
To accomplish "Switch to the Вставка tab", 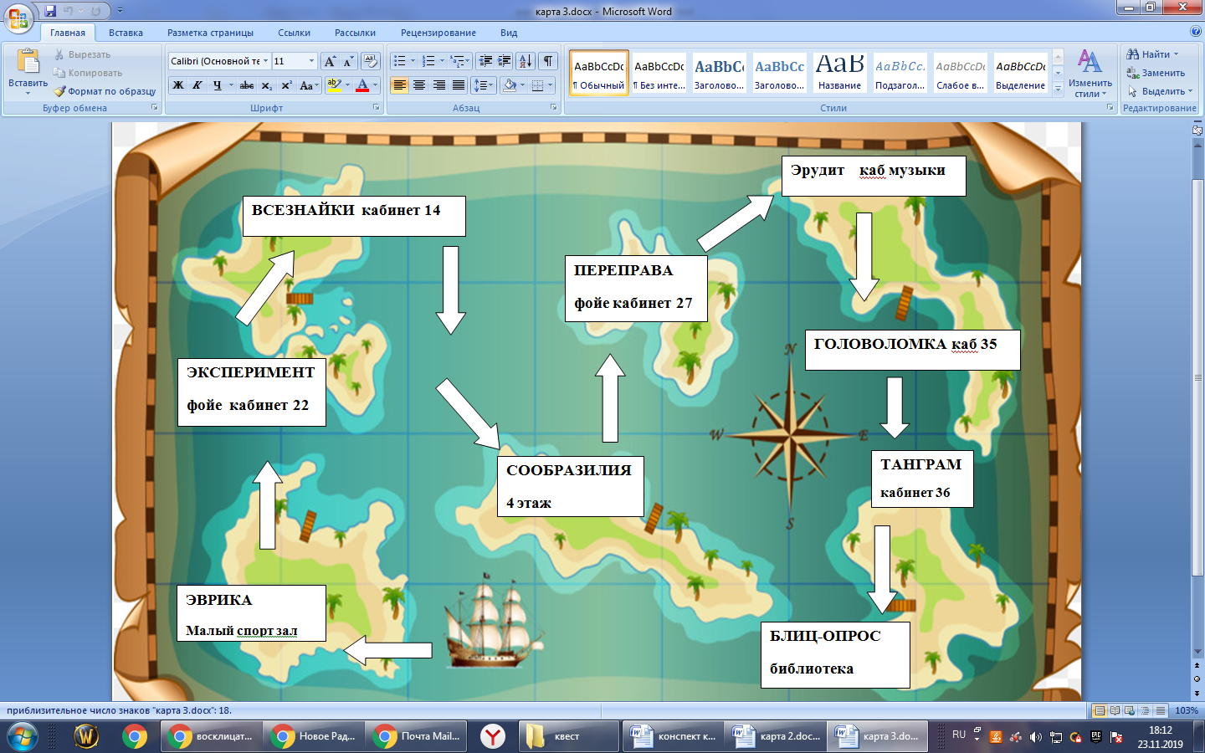I will pos(126,33).
